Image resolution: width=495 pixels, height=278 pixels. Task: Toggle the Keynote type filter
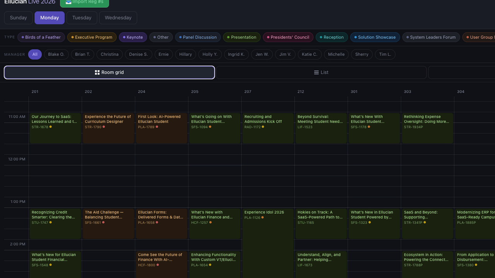point(133,37)
